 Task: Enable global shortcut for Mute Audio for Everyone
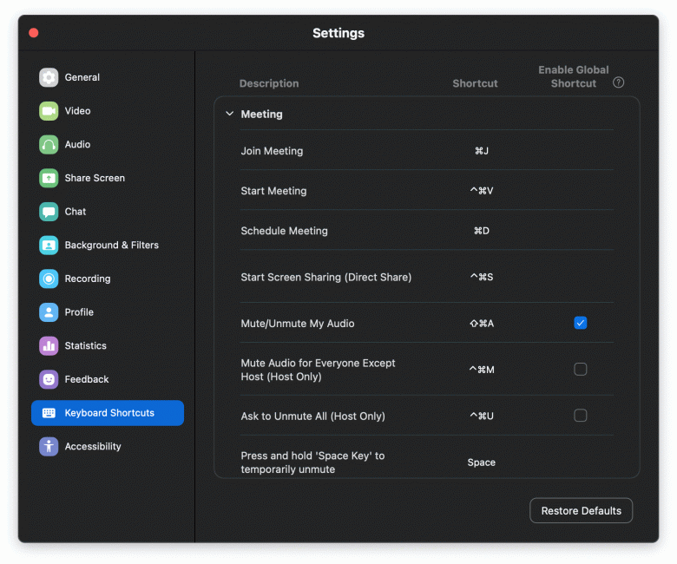581,370
